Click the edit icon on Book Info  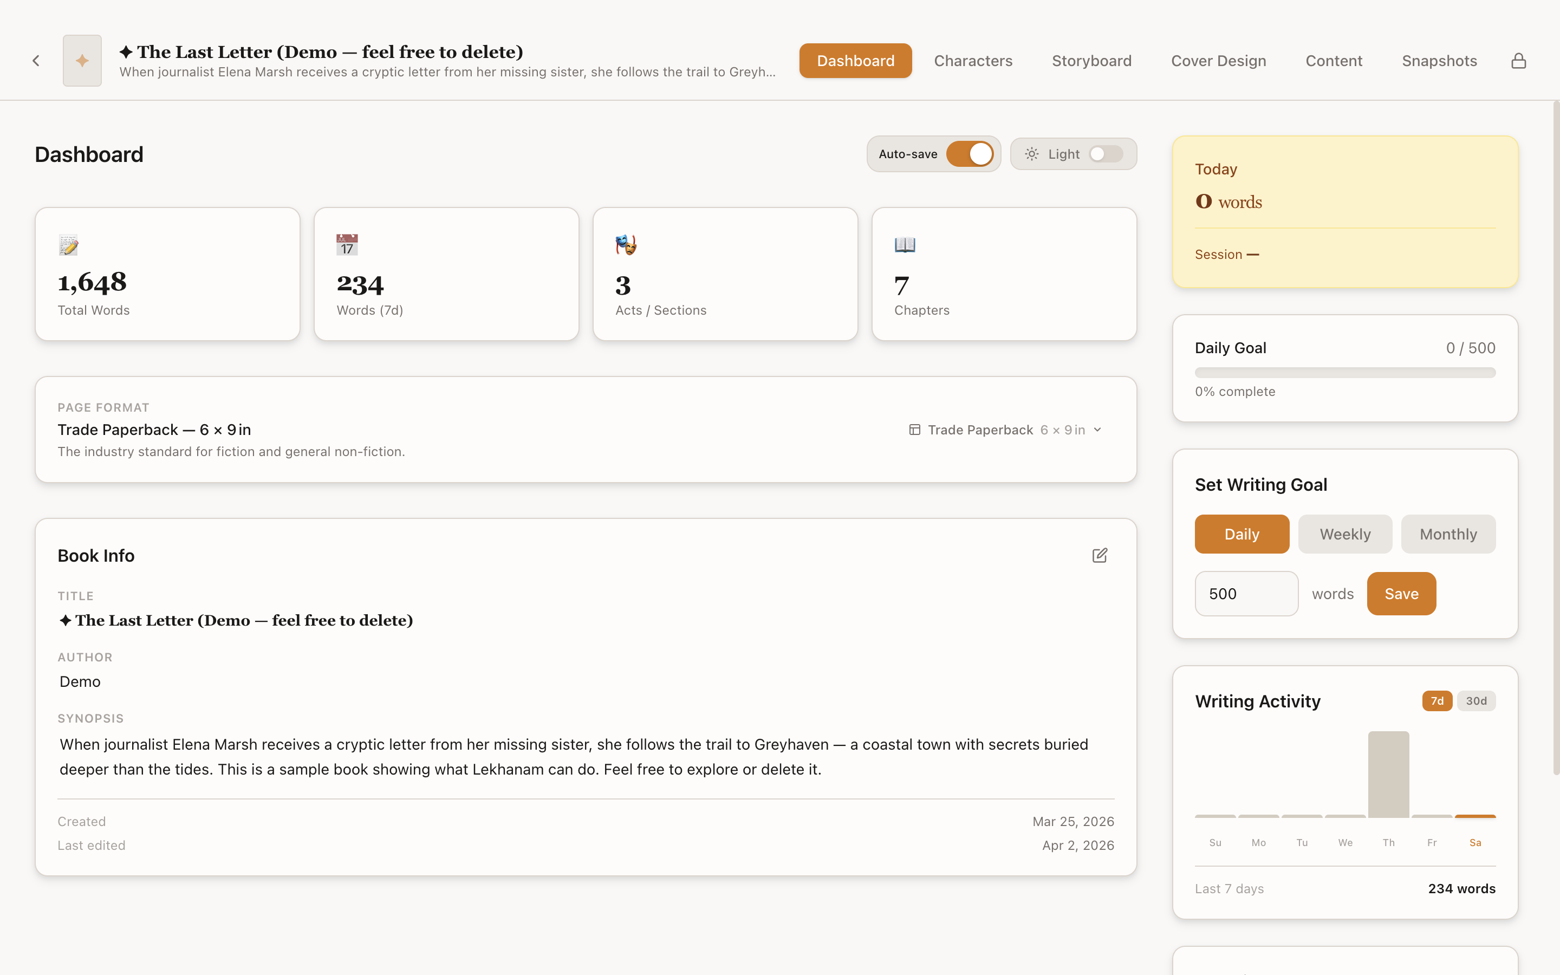pyautogui.click(x=1100, y=555)
